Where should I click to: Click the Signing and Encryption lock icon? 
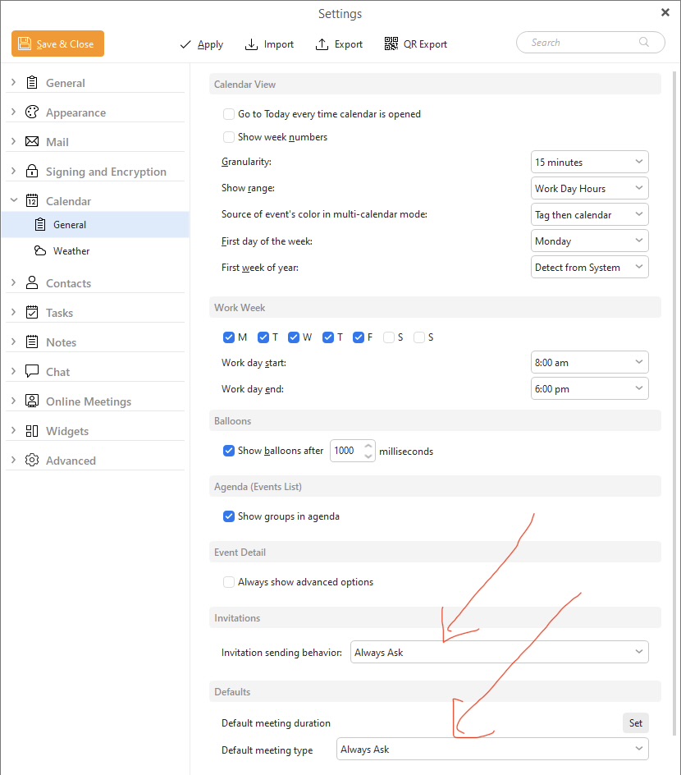[x=32, y=172]
